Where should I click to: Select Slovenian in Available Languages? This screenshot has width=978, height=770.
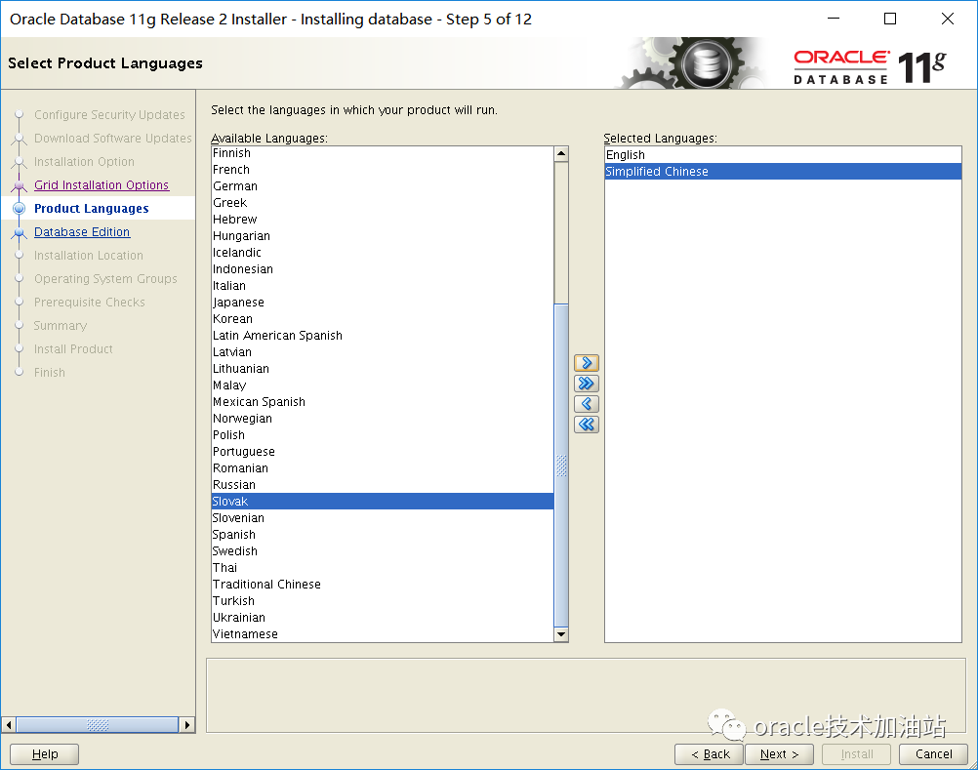(383, 517)
